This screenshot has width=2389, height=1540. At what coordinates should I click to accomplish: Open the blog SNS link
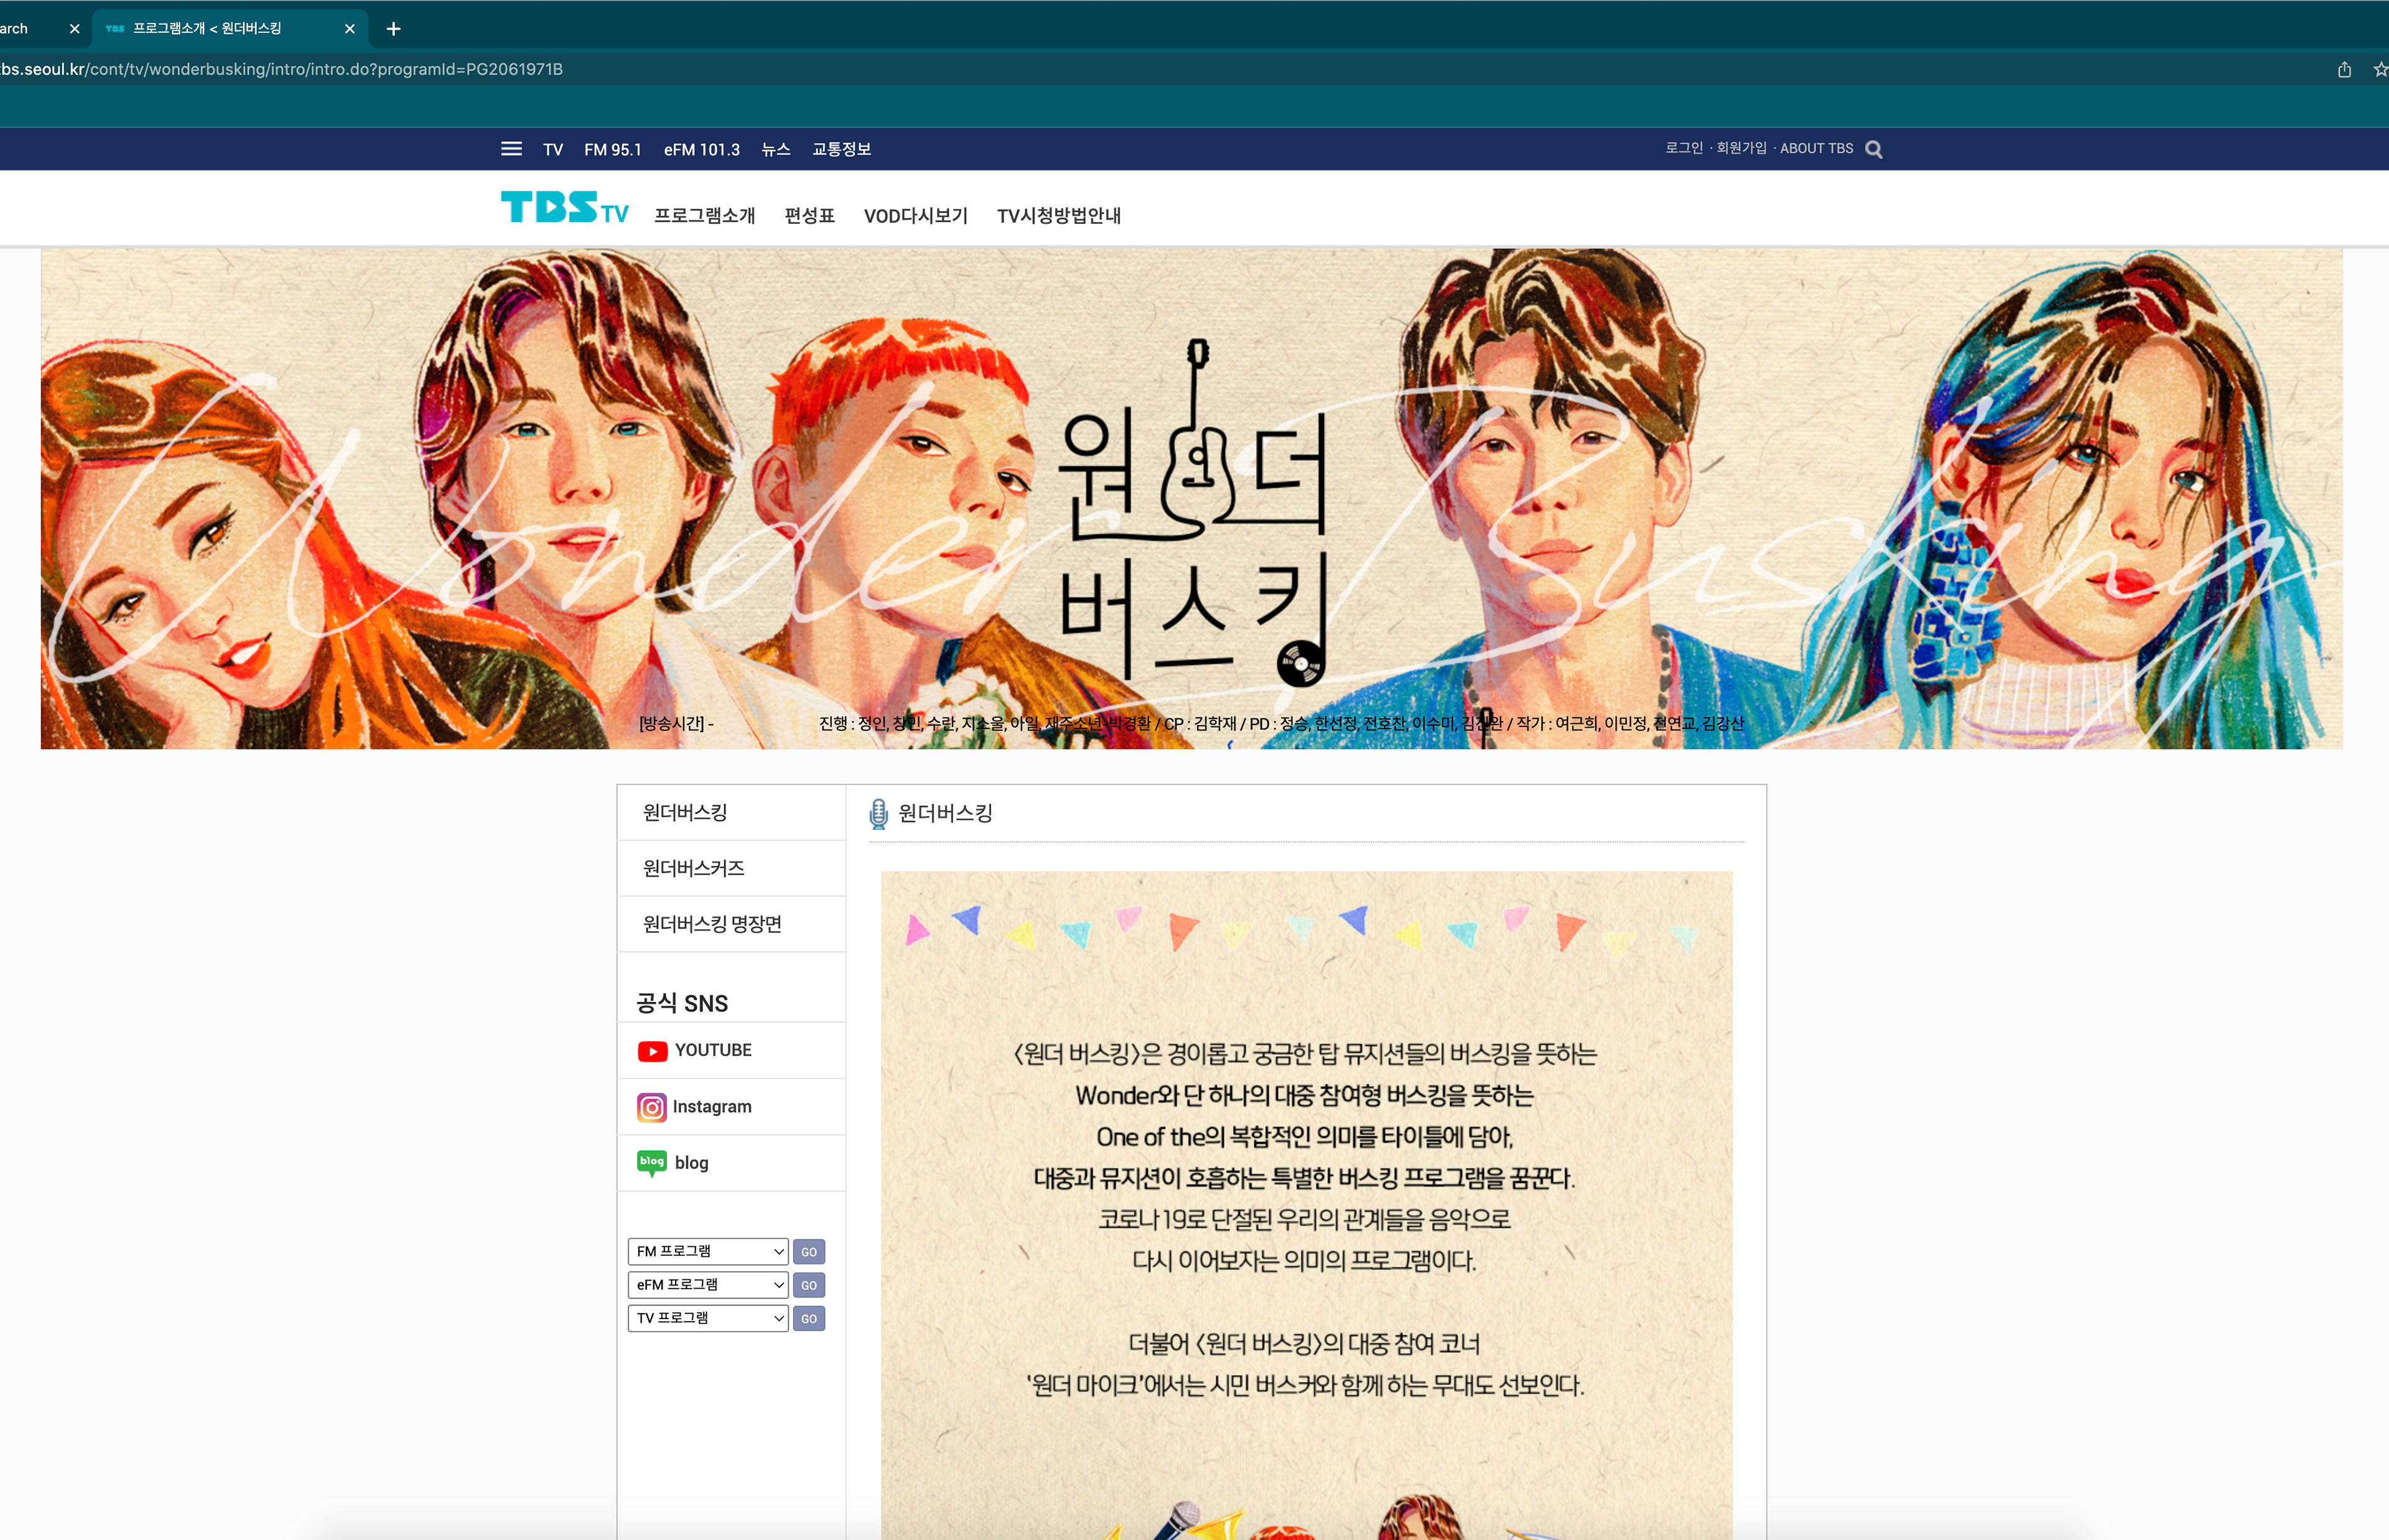tap(690, 1162)
